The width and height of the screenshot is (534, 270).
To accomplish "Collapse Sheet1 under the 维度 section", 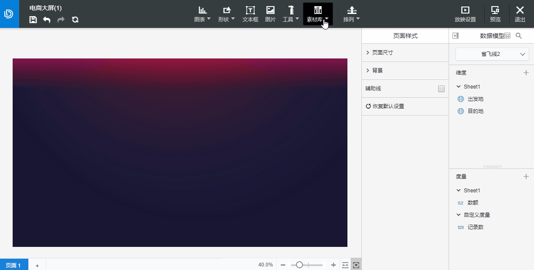I will pos(459,86).
